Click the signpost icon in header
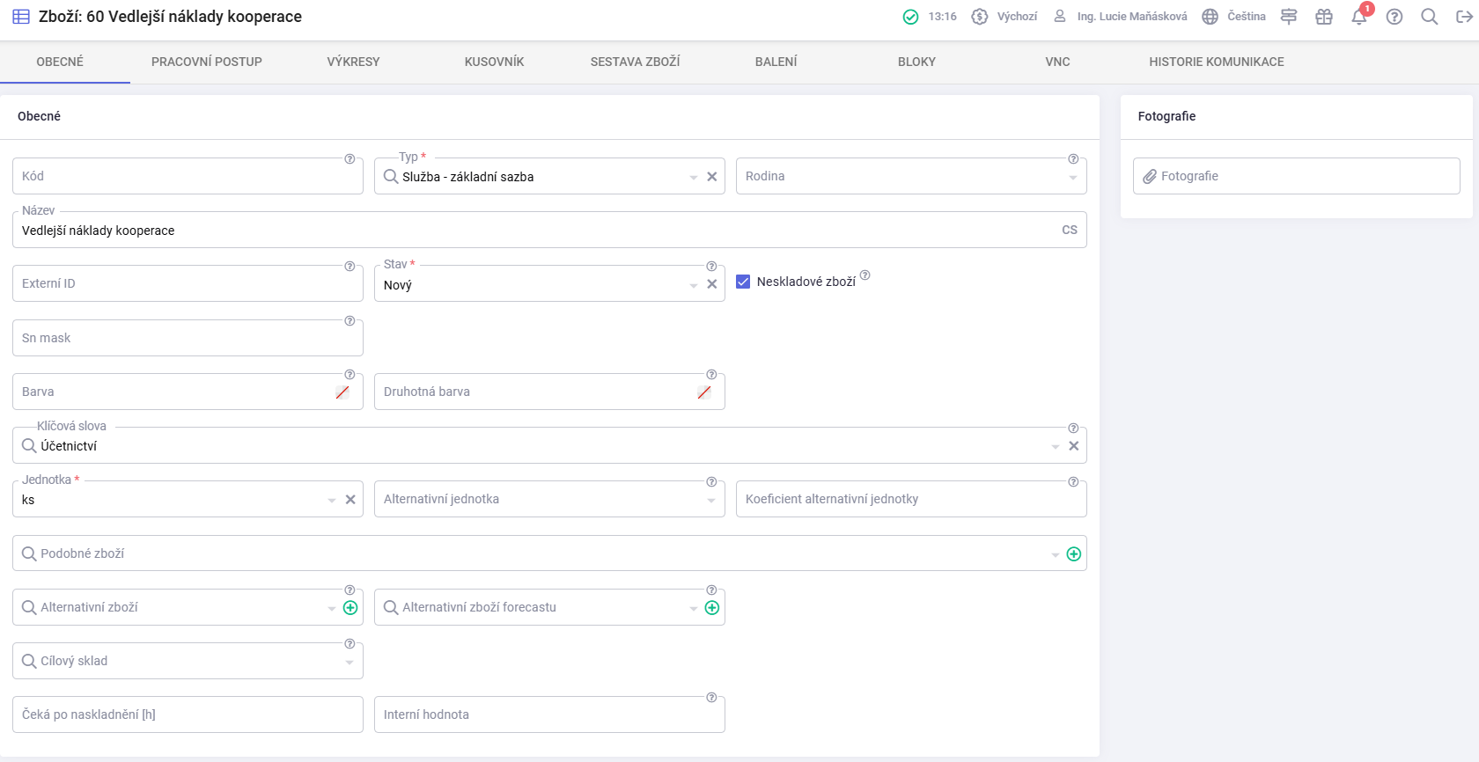 [1288, 17]
